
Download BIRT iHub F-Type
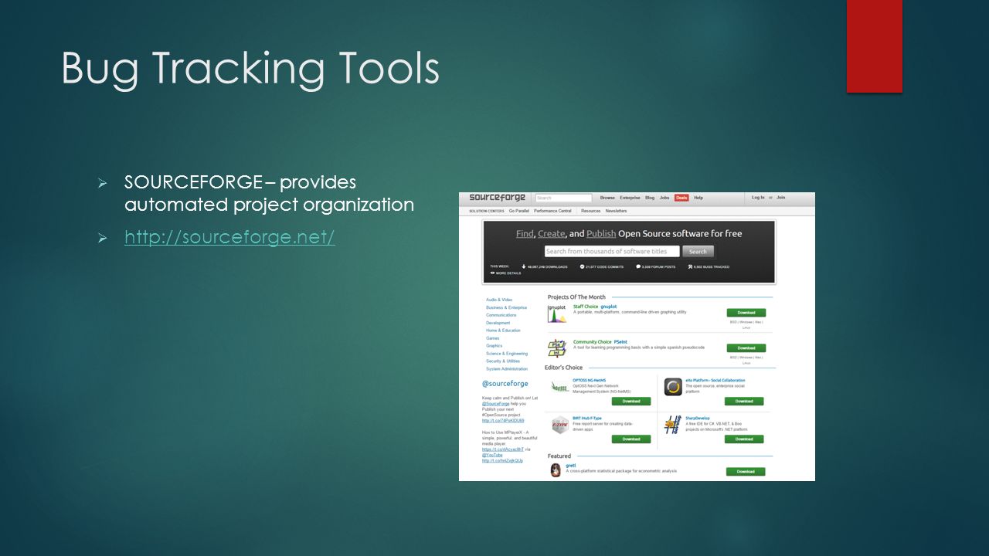point(631,439)
